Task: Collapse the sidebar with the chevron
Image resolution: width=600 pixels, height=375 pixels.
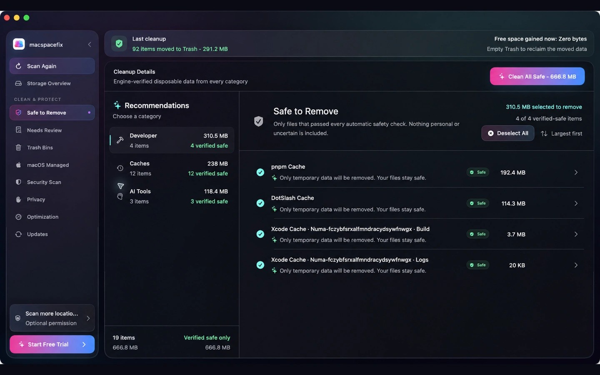Action: (89, 45)
